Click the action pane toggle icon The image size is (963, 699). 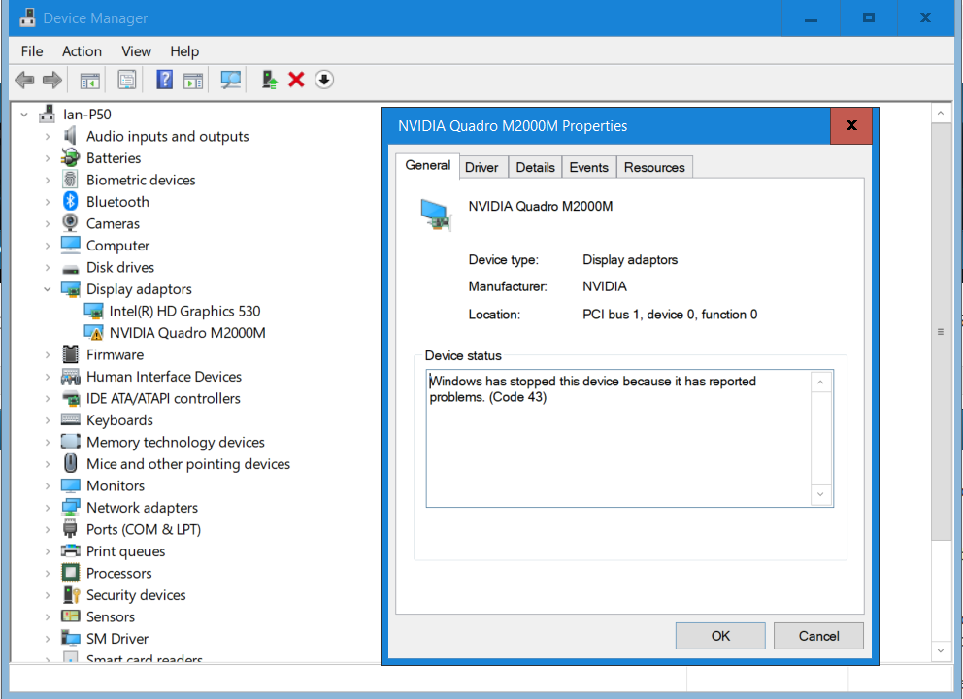pyautogui.click(x=193, y=80)
